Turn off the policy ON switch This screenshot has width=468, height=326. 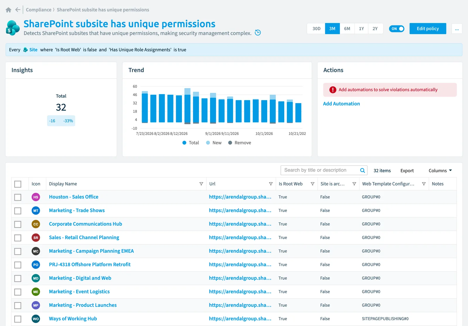point(397,29)
